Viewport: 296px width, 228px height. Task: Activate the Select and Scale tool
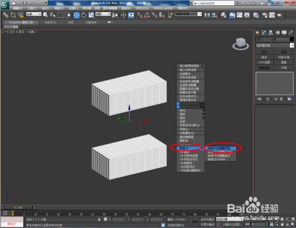coord(91,15)
